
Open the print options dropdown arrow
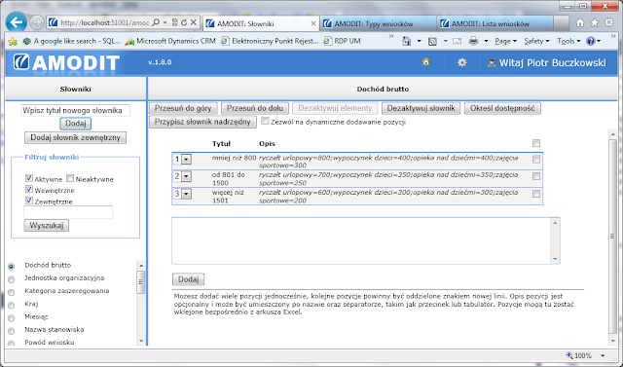pyautogui.click(x=486, y=41)
